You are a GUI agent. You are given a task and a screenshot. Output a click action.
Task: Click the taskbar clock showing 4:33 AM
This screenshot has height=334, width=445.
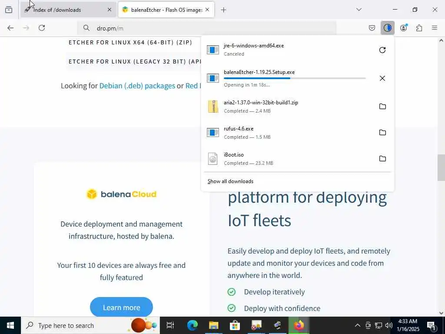(408, 325)
